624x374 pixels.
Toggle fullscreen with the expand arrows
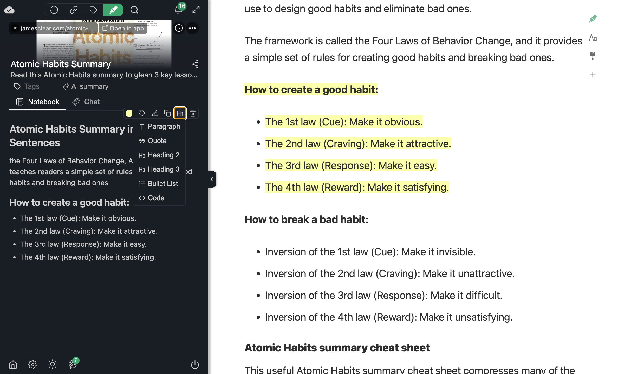click(196, 10)
